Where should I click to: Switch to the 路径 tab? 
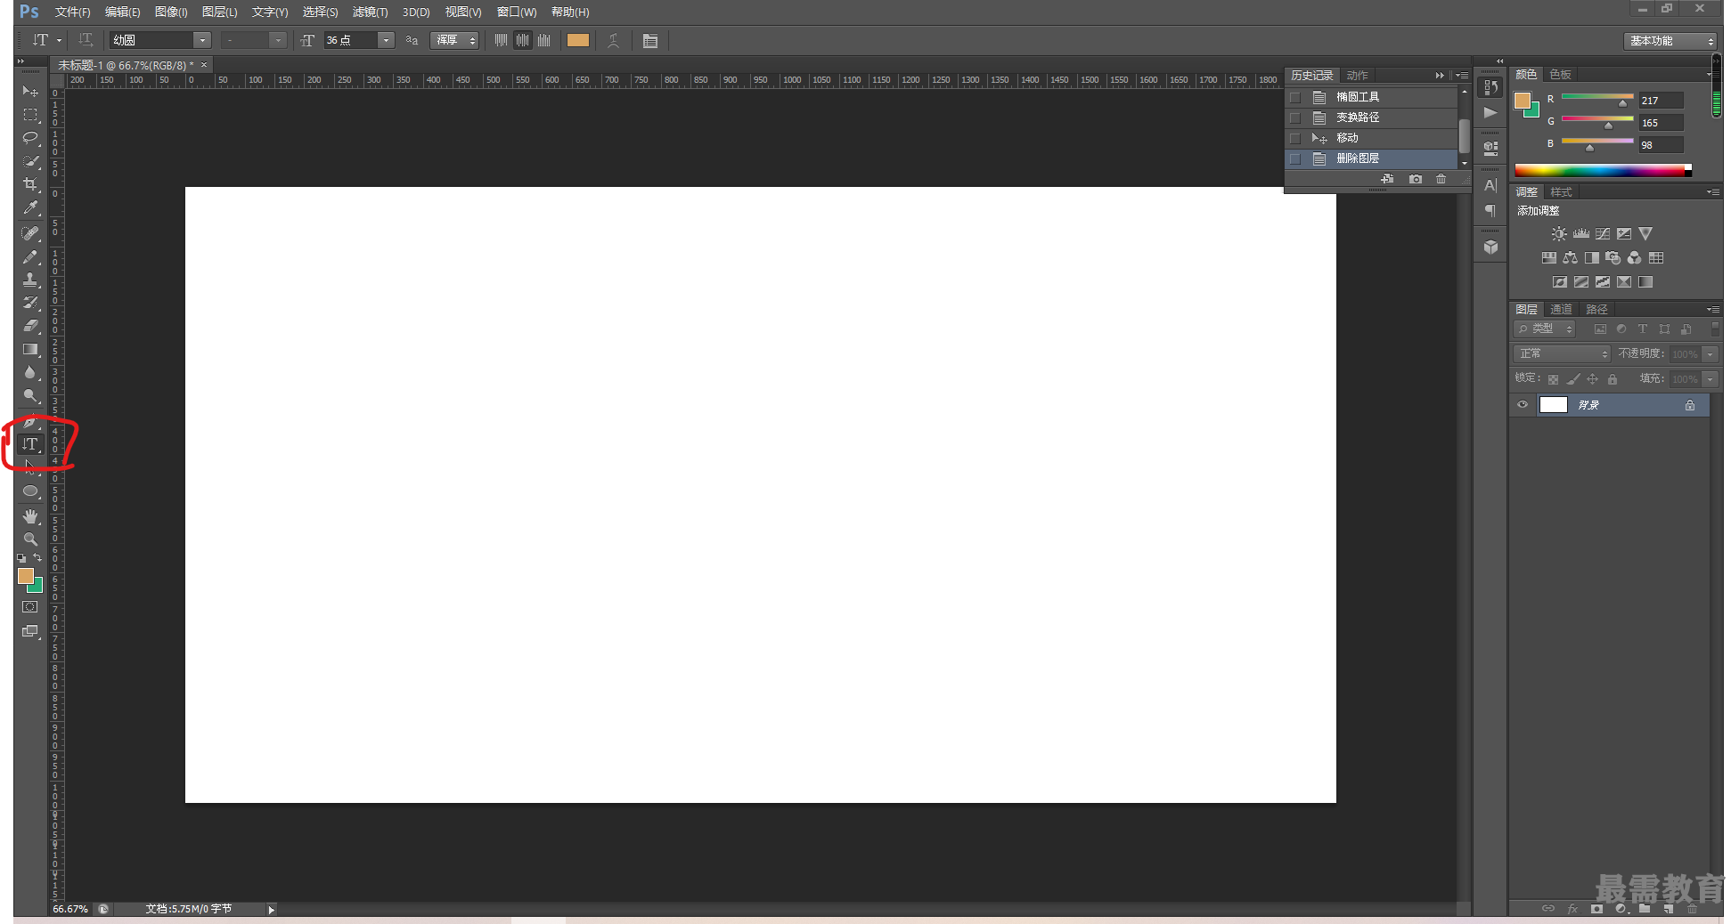[x=1596, y=310]
